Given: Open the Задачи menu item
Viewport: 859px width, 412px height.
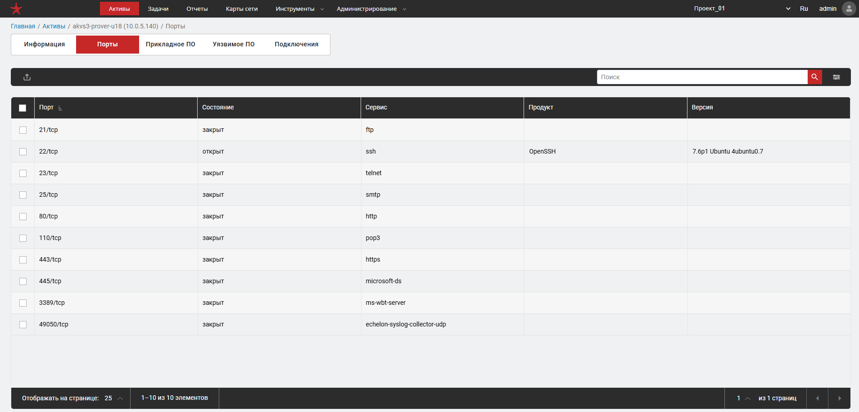Looking at the screenshot, I should click(158, 9).
